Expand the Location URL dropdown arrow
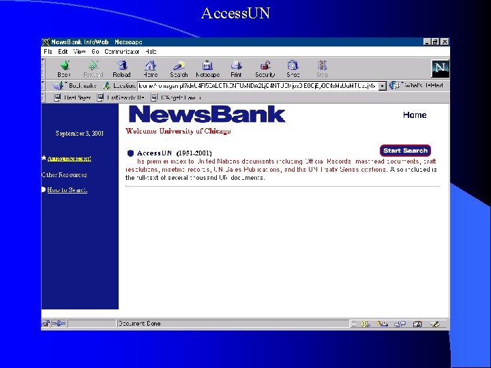 [x=383, y=86]
